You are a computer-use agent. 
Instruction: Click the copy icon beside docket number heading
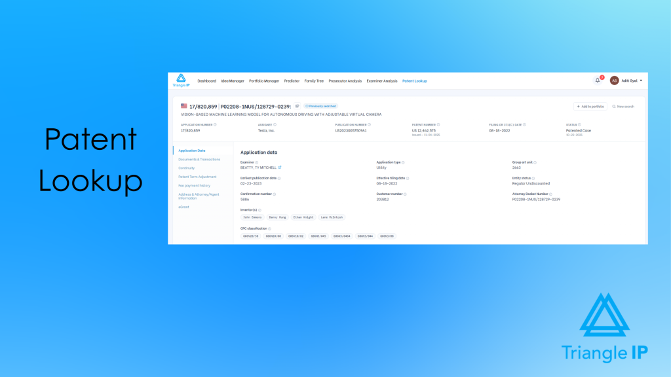(x=297, y=106)
